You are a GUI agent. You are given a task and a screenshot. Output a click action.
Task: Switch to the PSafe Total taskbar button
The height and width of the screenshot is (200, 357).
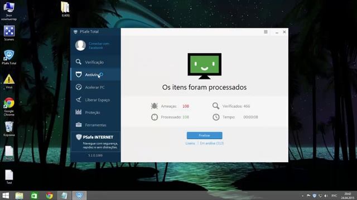(79, 196)
